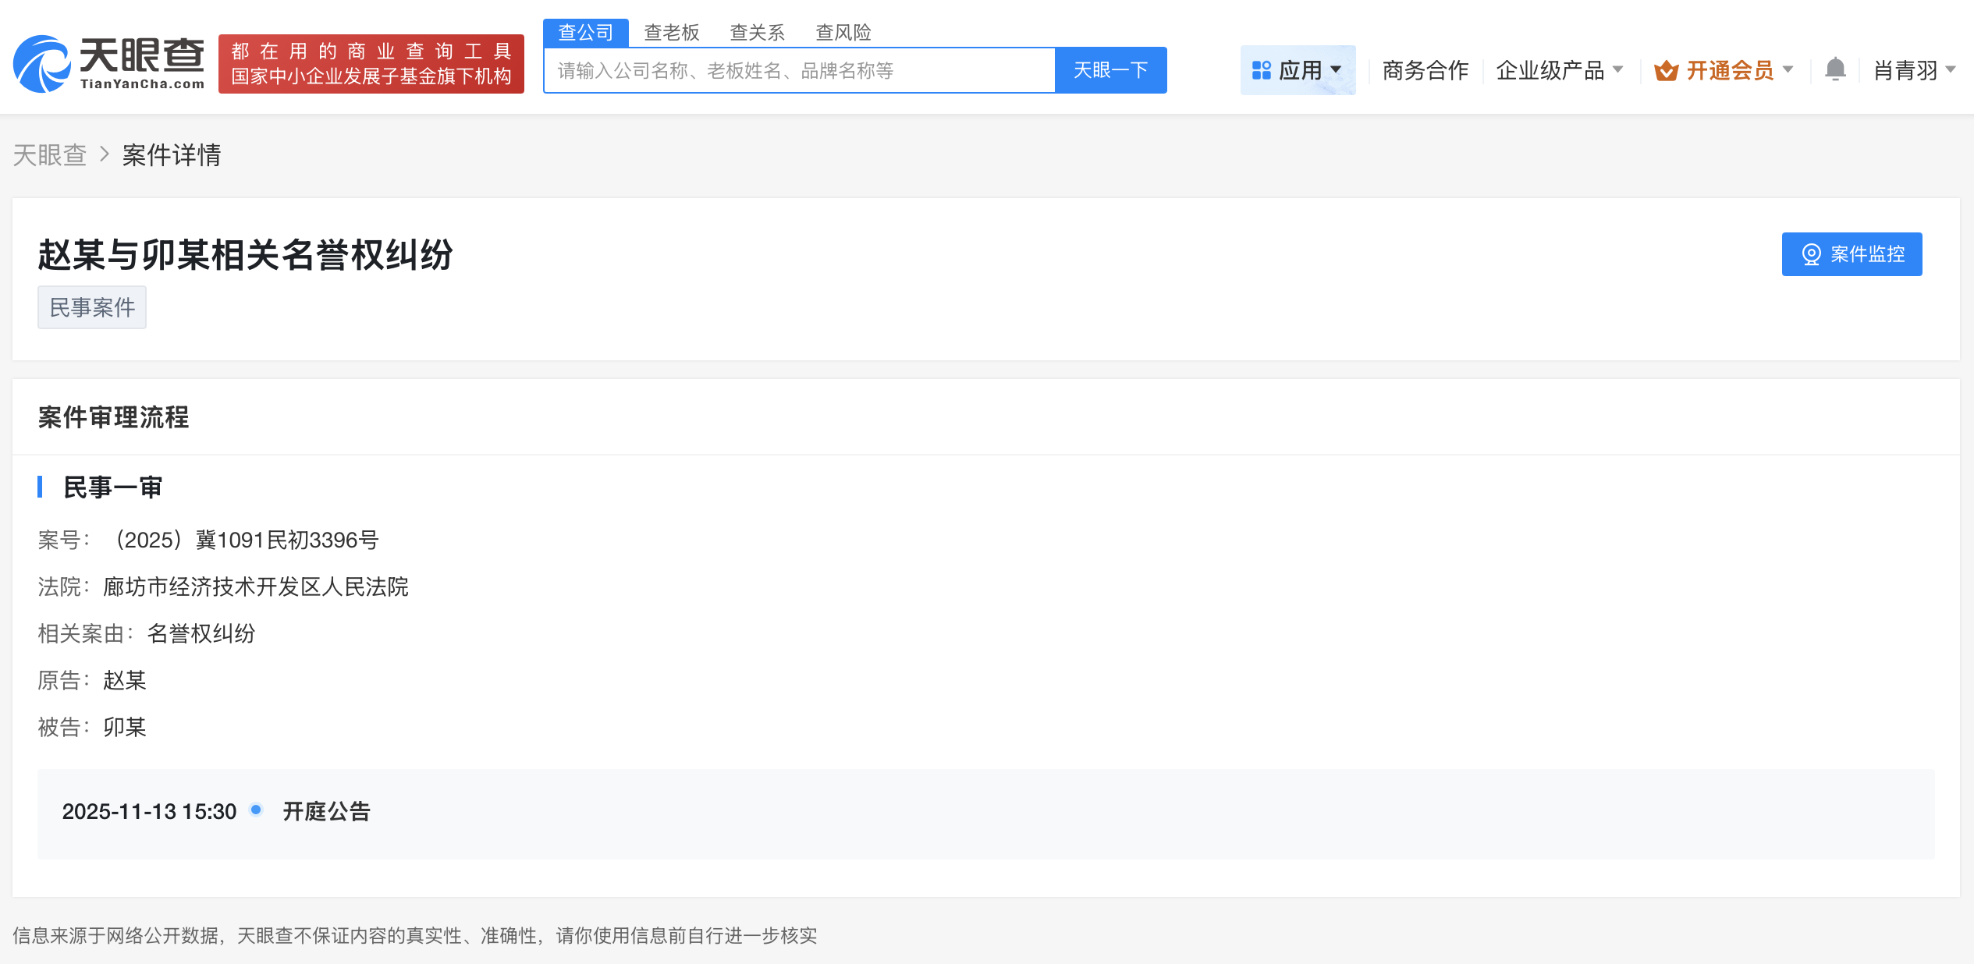Click the 案件监控 monitoring button

tap(1852, 254)
